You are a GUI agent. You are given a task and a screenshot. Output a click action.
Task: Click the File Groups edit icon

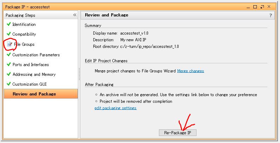(x=9, y=44)
